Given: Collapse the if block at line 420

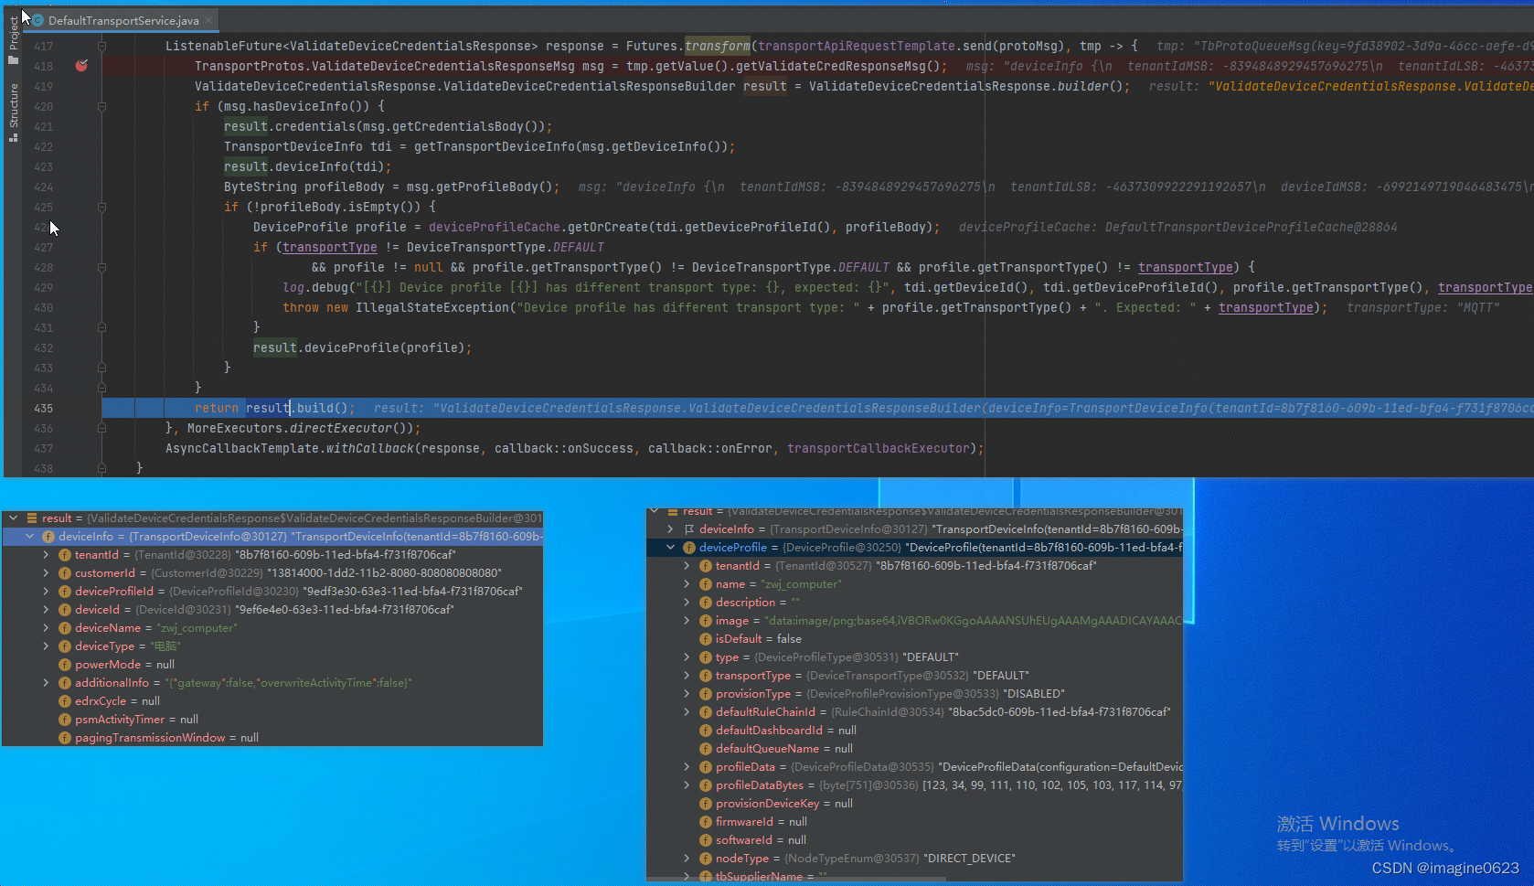Looking at the screenshot, I should click(x=101, y=106).
